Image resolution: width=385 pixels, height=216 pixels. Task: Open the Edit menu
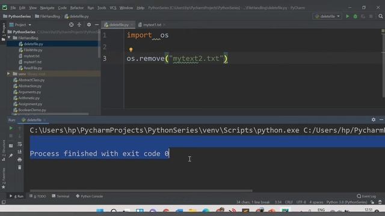coord(22,8)
